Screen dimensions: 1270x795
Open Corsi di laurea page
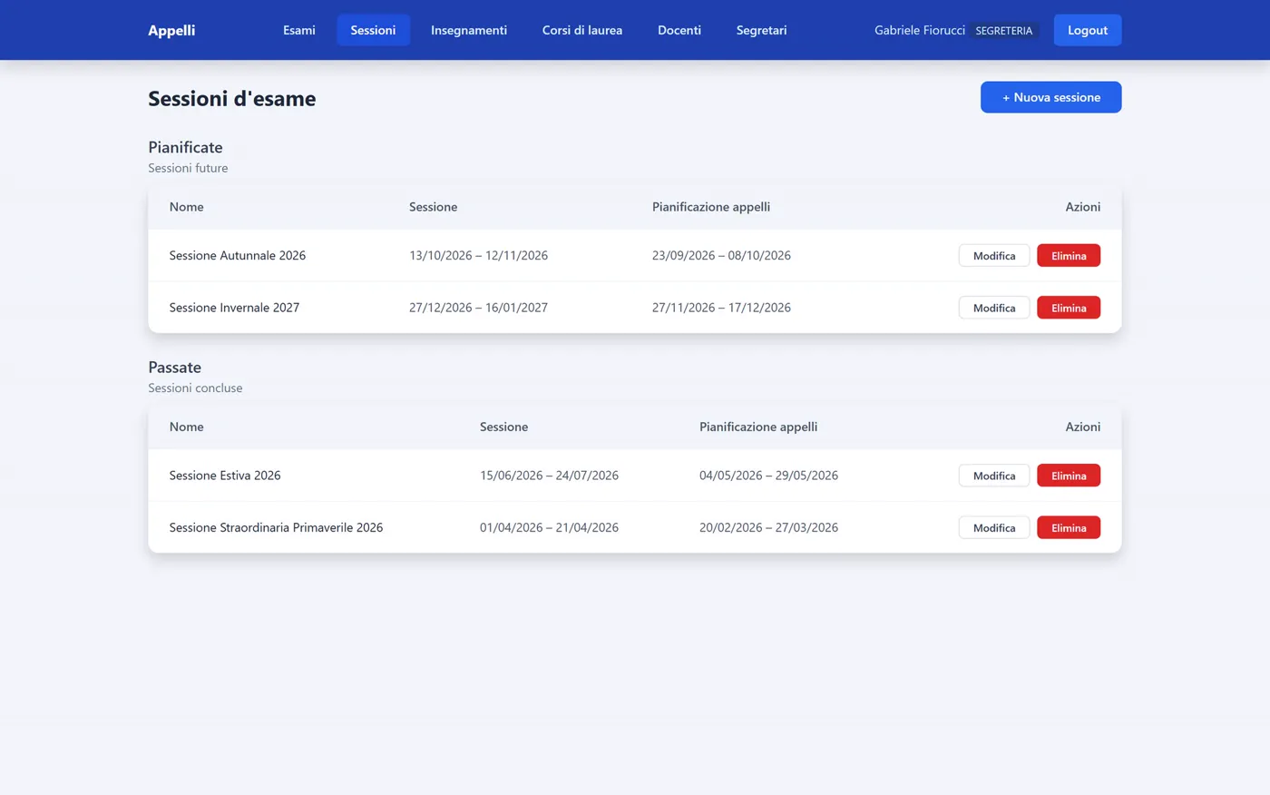point(582,30)
